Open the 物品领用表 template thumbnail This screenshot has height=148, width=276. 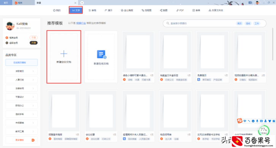175,111
